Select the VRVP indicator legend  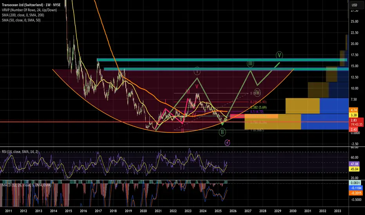[29, 10]
